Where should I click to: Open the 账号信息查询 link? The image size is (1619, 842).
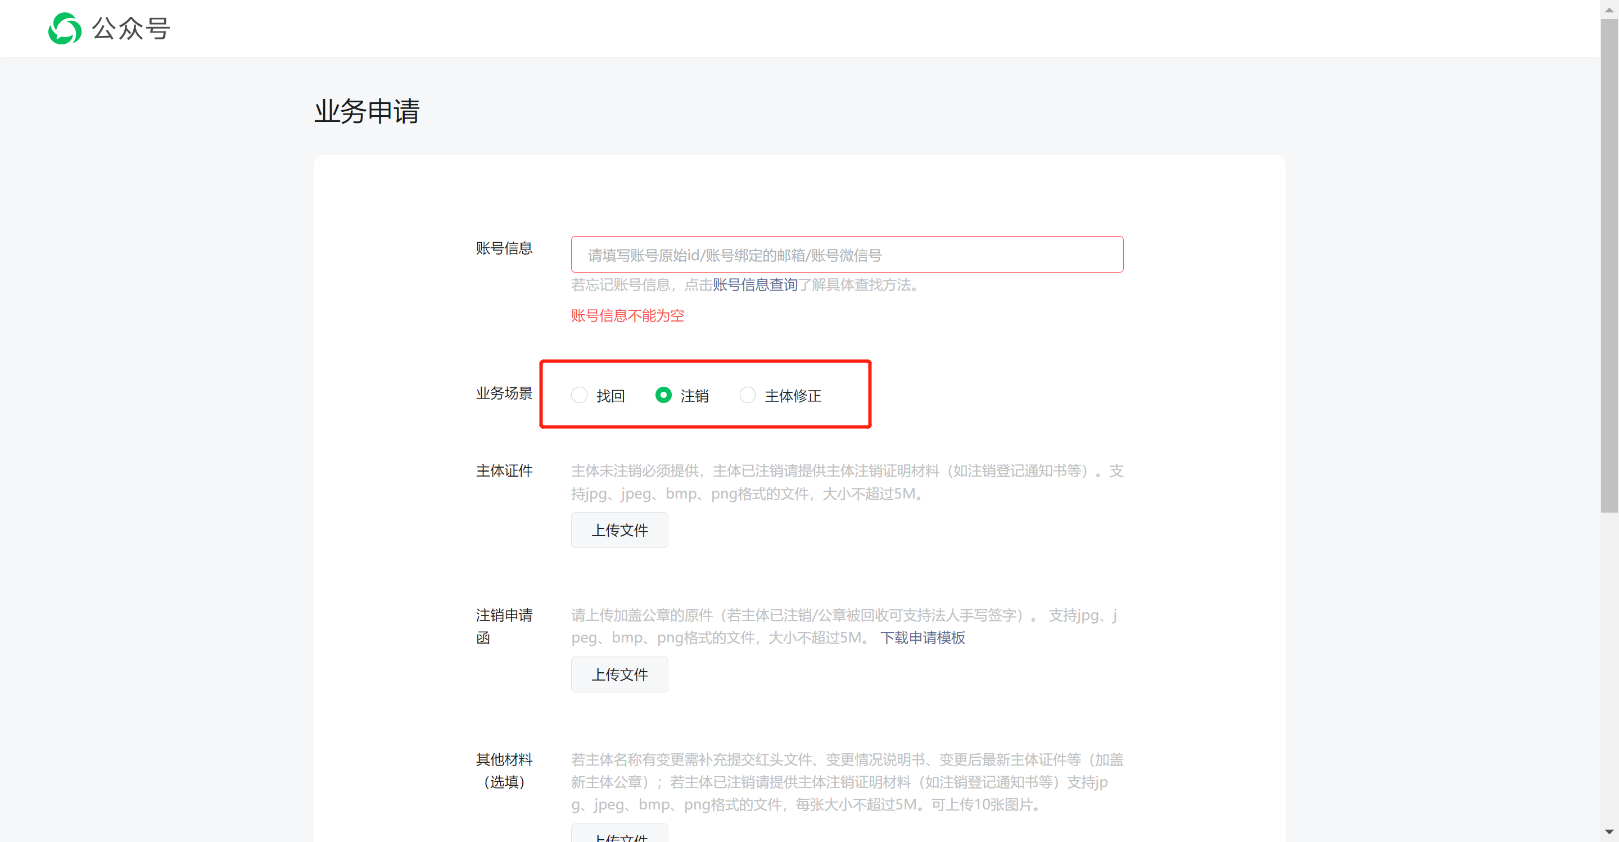click(x=755, y=284)
